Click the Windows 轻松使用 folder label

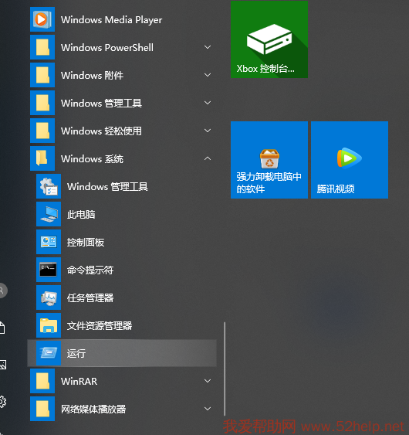(x=101, y=131)
